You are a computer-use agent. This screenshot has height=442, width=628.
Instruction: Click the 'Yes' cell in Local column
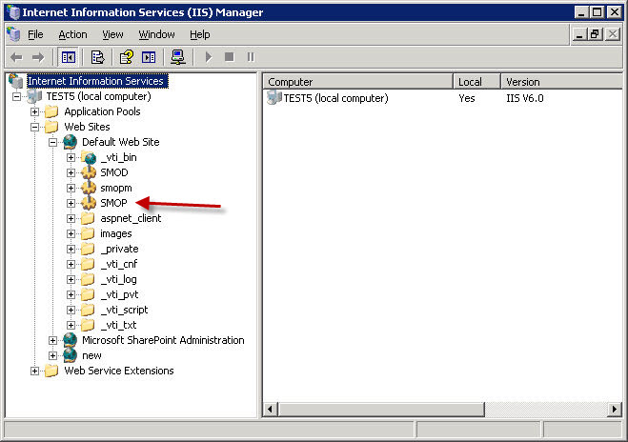pyautogui.click(x=467, y=98)
